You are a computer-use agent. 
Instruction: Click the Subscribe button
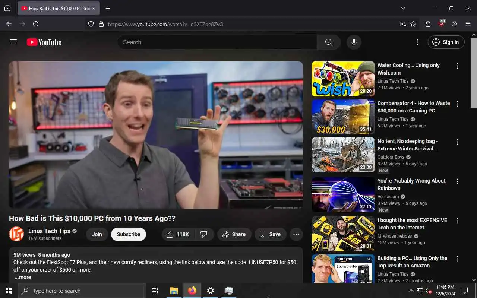(x=129, y=234)
